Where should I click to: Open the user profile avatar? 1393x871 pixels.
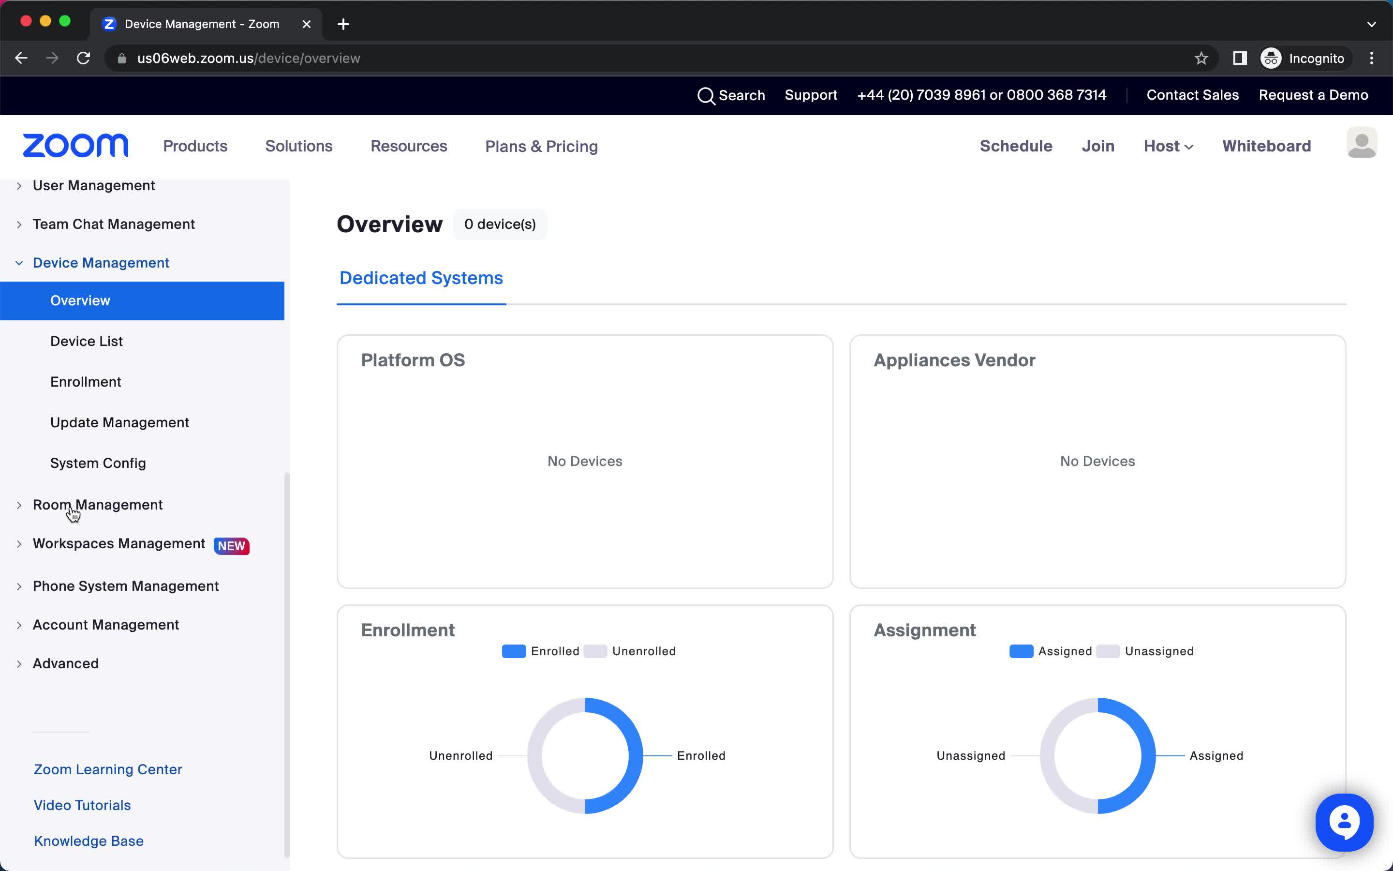tap(1362, 143)
